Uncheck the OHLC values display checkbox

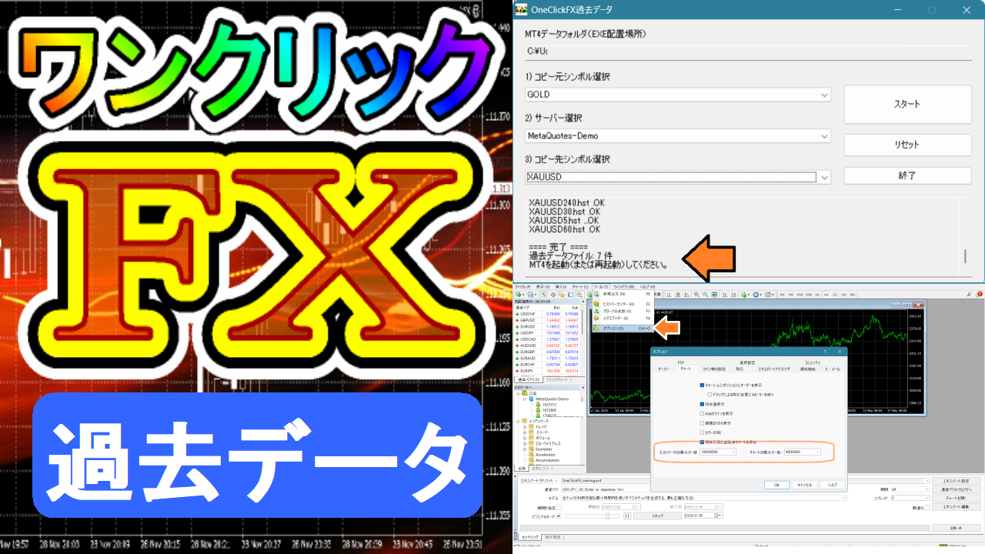(702, 404)
